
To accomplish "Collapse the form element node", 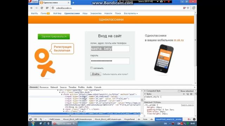I will point(62,94).
